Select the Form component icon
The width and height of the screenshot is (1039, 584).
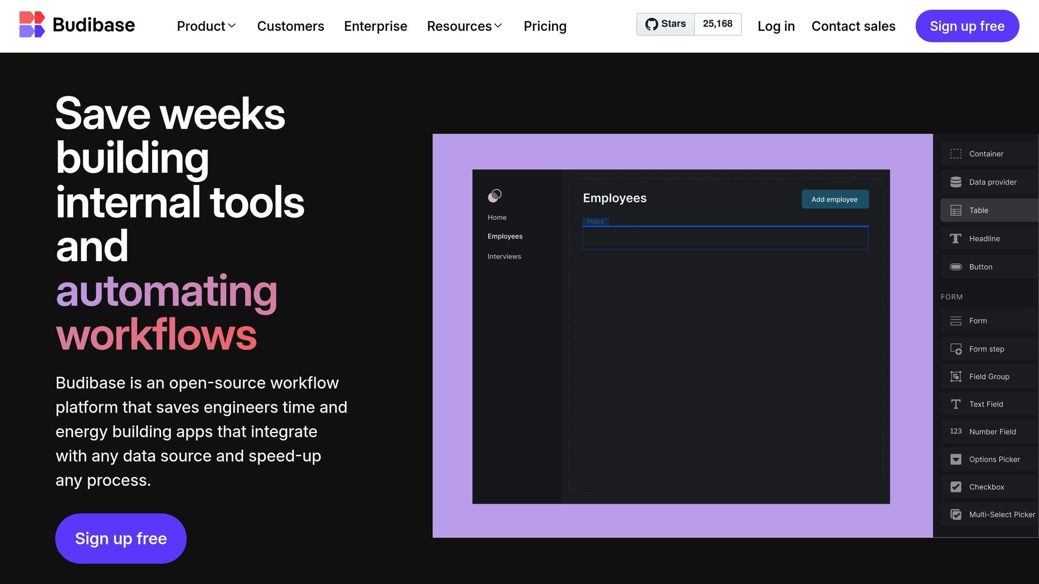pos(956,321)
